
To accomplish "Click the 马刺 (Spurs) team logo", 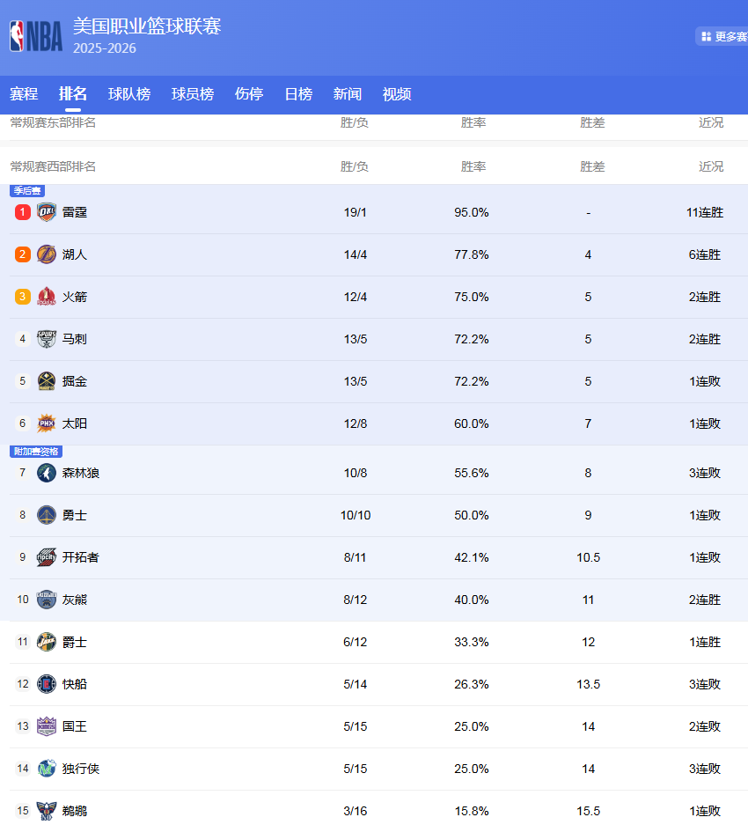I will point(45,339).
